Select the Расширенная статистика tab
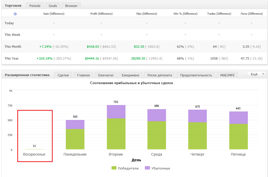The image size is (268, 177). tap(27, 75)
